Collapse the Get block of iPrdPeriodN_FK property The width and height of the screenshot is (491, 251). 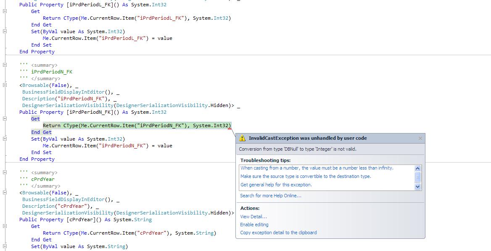point(5,119)
